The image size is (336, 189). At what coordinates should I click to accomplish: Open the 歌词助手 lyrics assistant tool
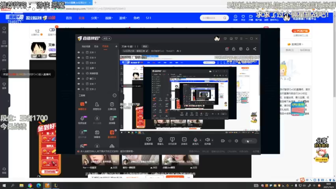(112, 134)
